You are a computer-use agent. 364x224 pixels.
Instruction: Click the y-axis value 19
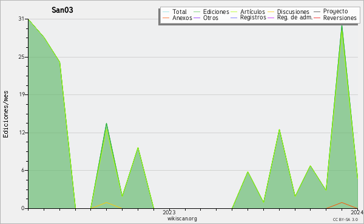point(21,94)
